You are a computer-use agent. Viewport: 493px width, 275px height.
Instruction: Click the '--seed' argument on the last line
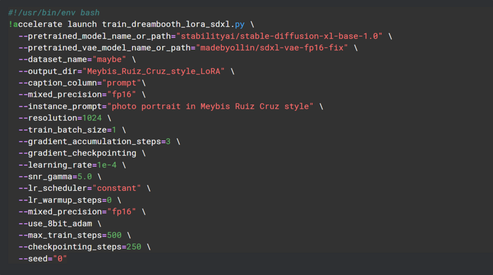(x=33, y=259)
